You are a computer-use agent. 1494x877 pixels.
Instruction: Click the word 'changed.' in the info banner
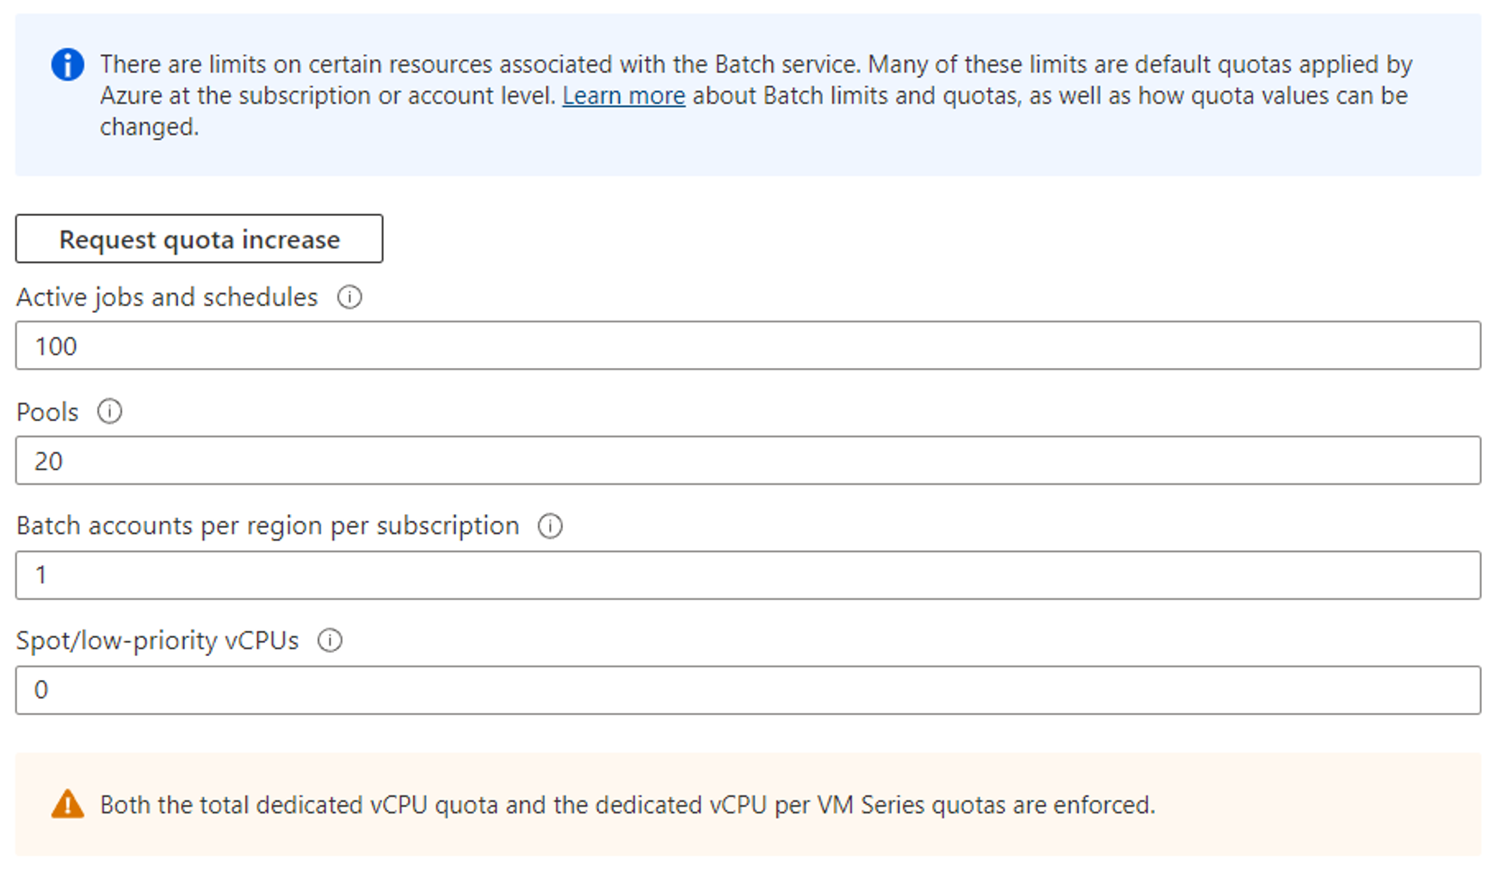[x=149, y=127]
